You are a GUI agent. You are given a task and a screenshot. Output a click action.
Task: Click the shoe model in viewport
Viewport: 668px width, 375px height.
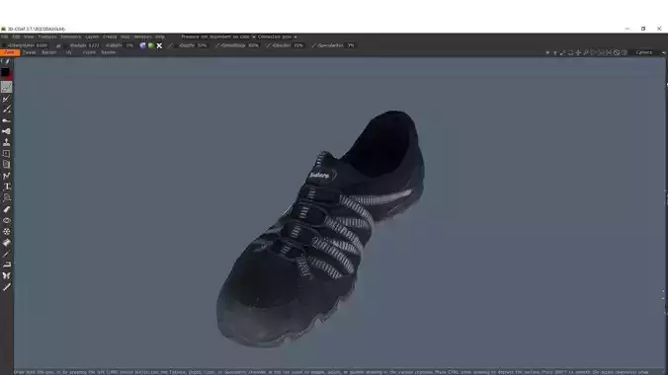320,230
